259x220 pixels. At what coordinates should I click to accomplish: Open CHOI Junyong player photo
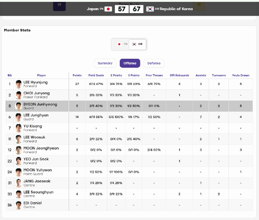coord(18,95)
